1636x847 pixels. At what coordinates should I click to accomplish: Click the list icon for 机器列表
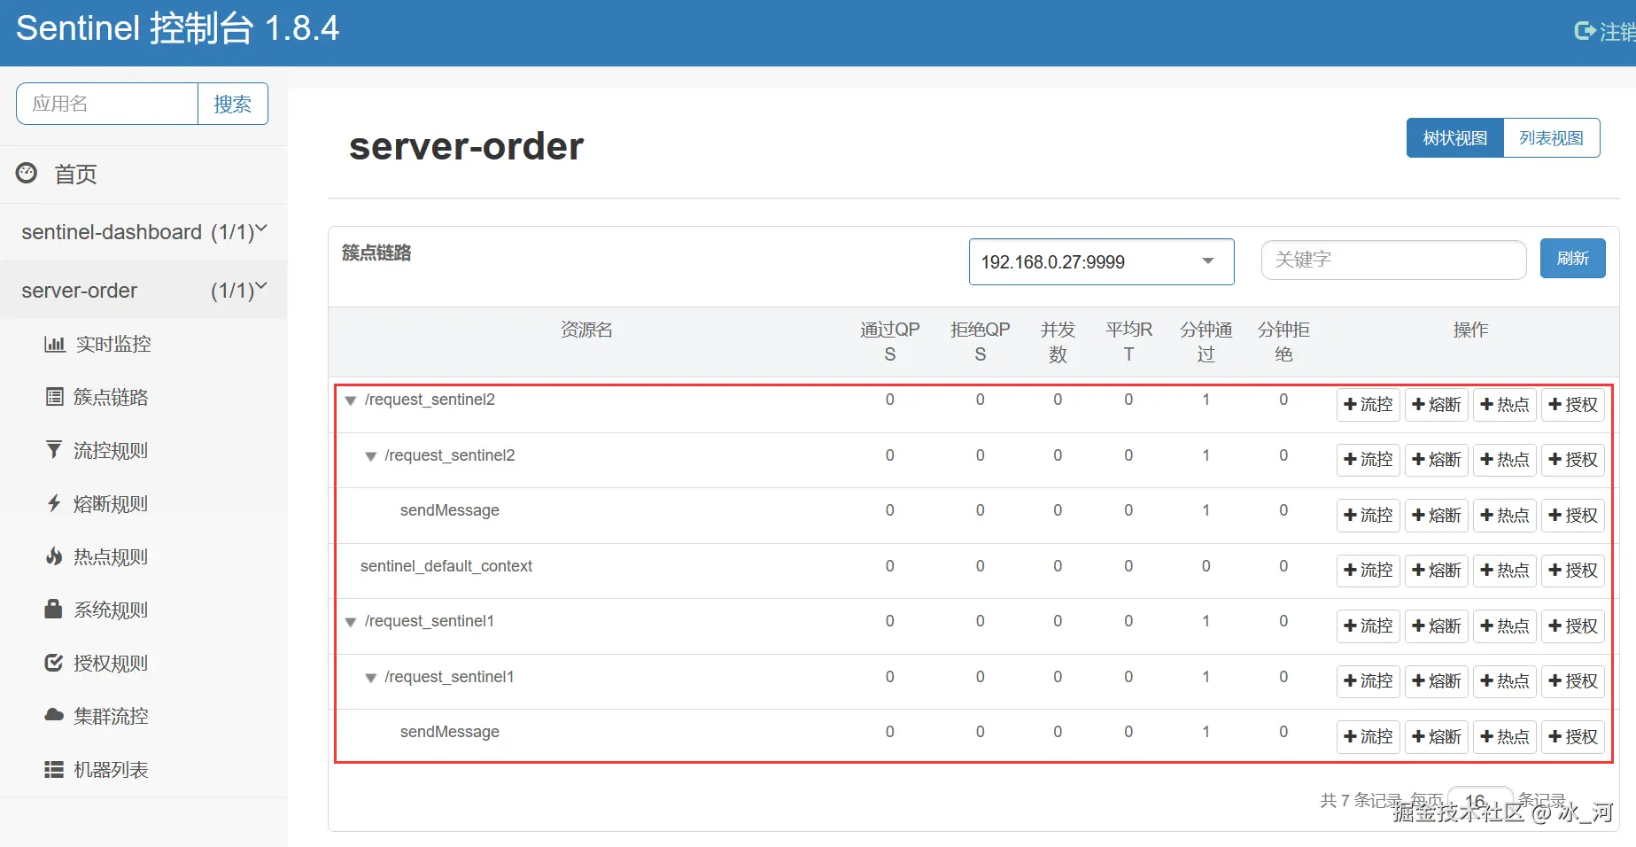click(54, 769)
